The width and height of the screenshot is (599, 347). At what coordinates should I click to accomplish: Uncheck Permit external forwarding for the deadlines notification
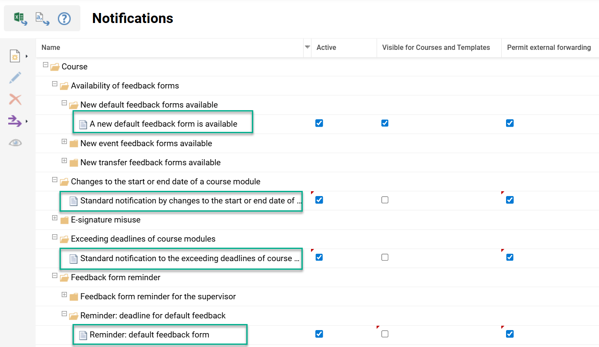[509, 257]
